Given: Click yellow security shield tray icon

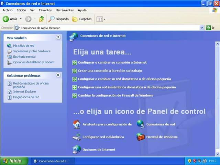Looking at the screenshot, I should 189,161.
